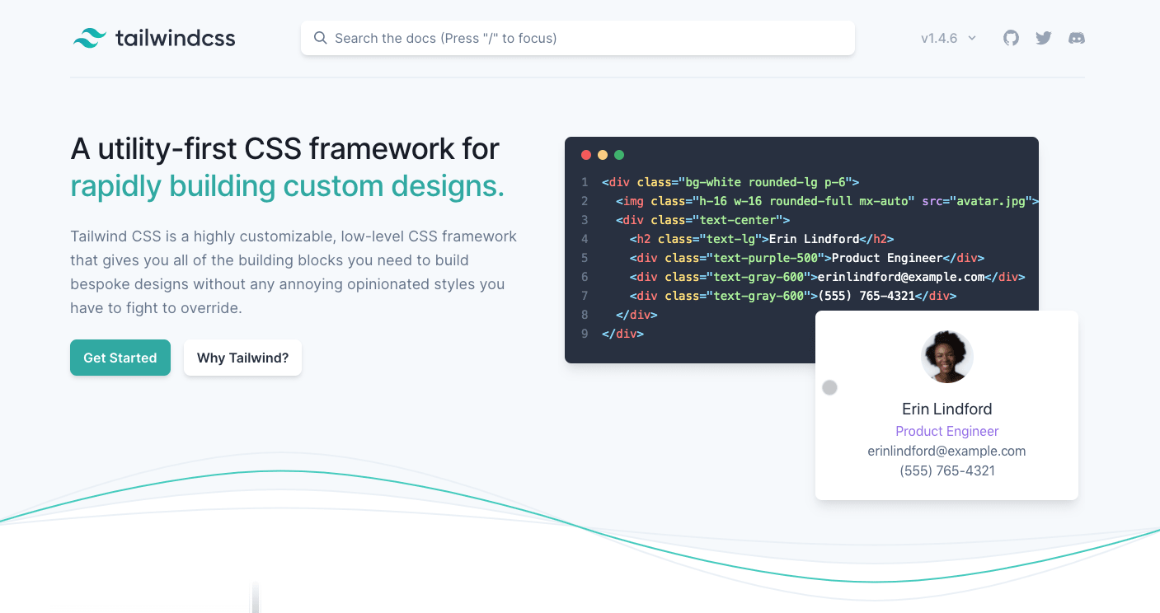
Task: Click the tailwindcss wave logo icon
Action: [91, 37]
